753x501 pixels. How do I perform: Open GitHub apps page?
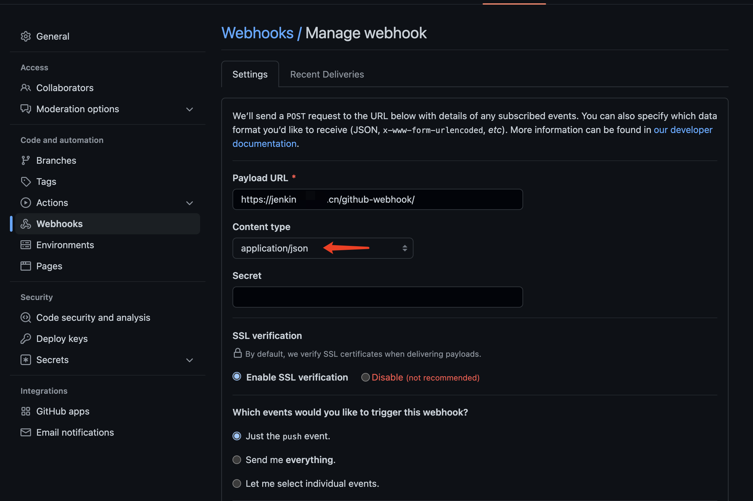[x=63, y=411]
